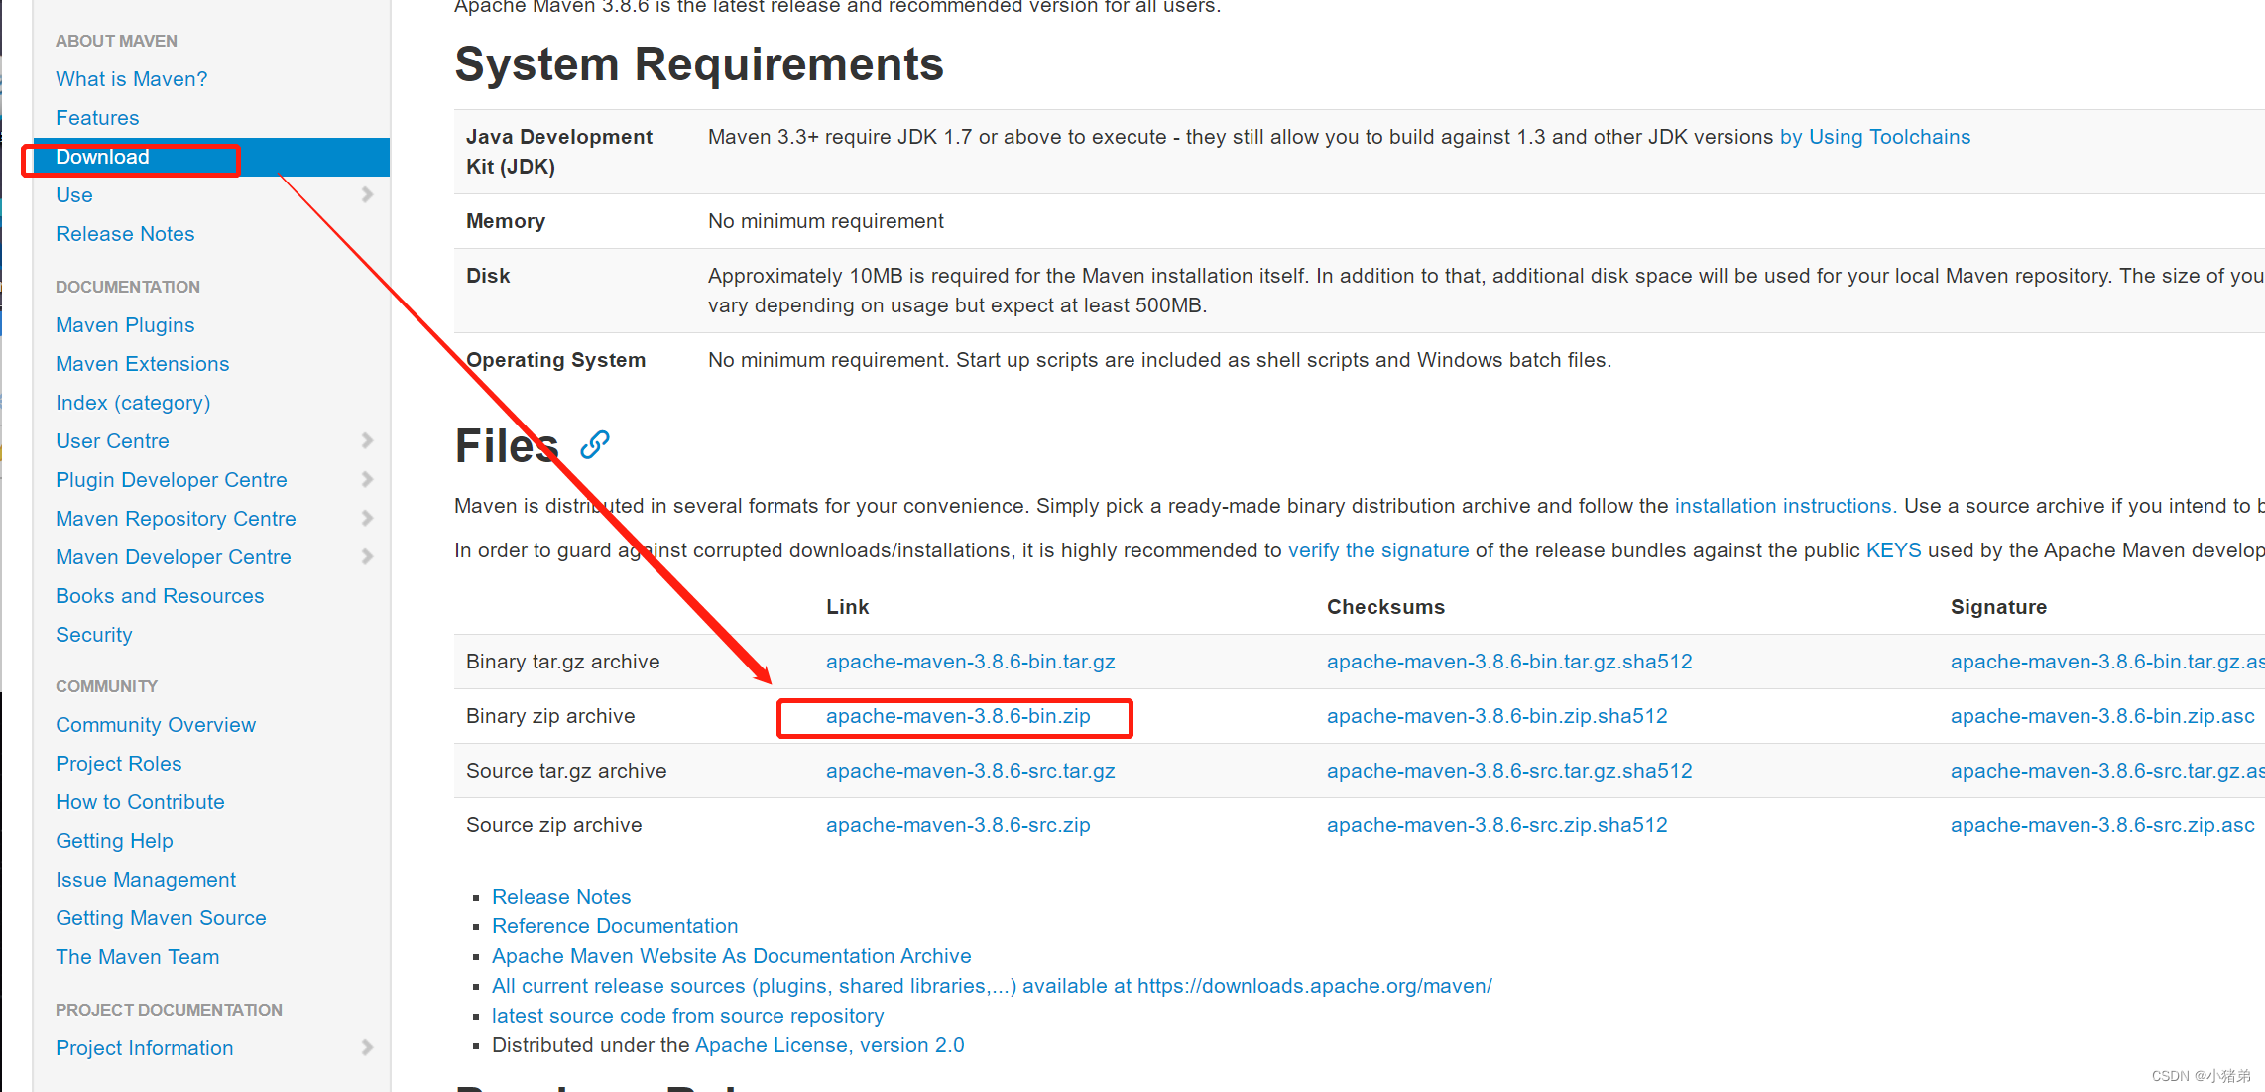The image size is (2265, 1092).
Task: Click the System Requirements heading
Action: pos(699,64)
